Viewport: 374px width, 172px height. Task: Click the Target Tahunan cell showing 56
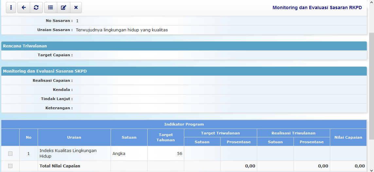click(x=166, y=153)
